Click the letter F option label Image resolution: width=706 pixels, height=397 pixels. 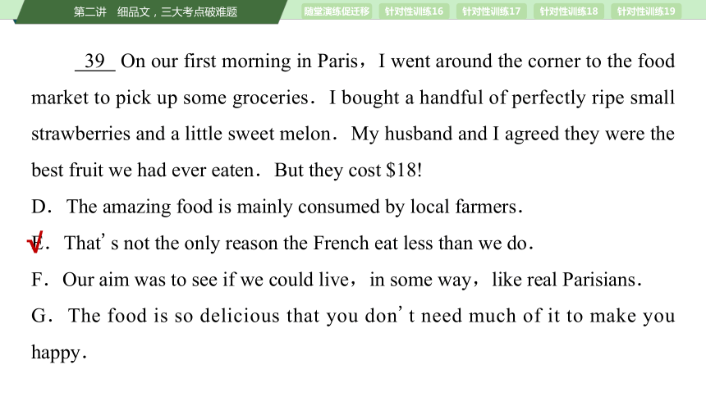[39, 280]
